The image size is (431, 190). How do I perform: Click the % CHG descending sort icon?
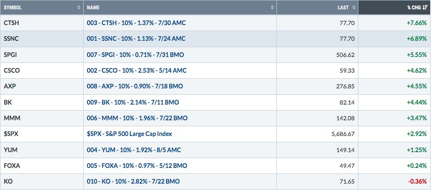click(425, 8)
